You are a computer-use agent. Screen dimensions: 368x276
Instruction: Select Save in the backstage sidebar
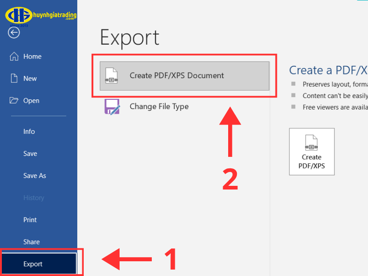click(30, 154)
